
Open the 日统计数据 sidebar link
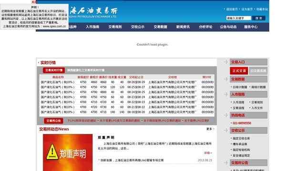[240, 87]
